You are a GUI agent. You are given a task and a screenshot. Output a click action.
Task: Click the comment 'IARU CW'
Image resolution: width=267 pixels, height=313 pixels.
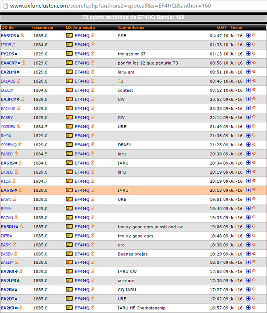[127, 272]
